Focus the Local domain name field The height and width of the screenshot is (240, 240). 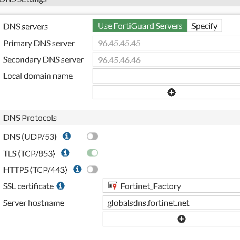[166, 76]
